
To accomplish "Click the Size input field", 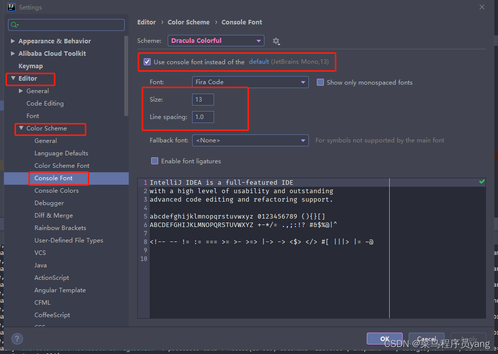I will tap(203, 100).
